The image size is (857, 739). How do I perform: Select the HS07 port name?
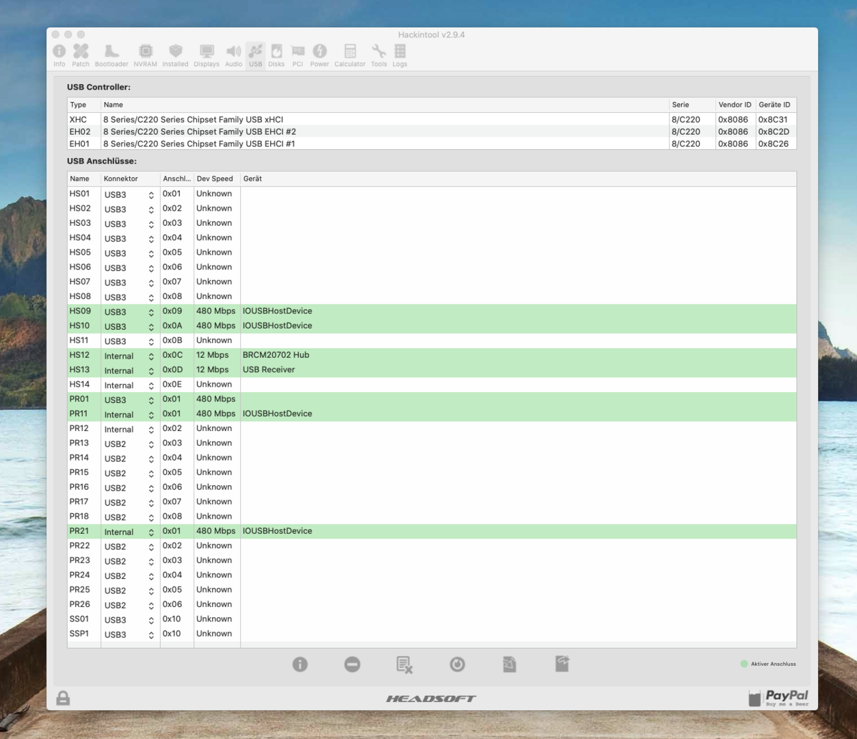coord(80,282)
